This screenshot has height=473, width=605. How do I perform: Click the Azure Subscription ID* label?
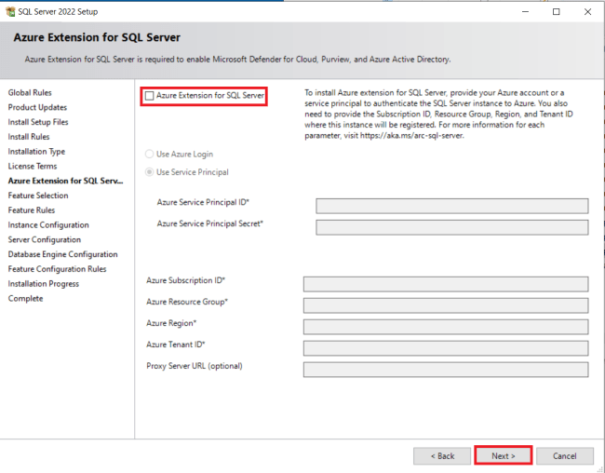point(185,280)
